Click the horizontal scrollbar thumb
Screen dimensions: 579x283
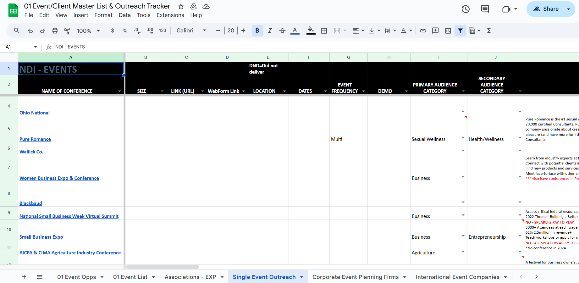point(163,267)
